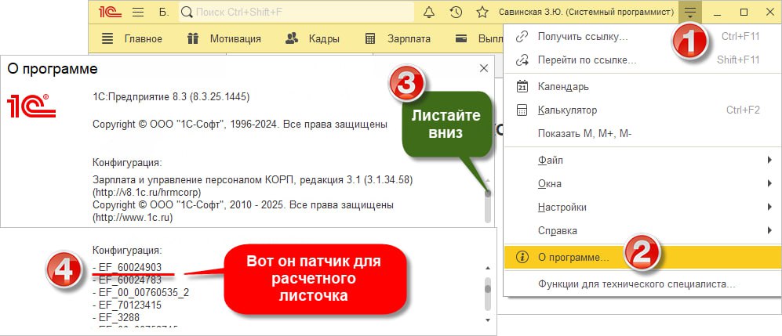Viewport: 782px width, 336px height.
Task: Click the upper configuration text scrollbar thumb
Action: click(x=488, y=193)
